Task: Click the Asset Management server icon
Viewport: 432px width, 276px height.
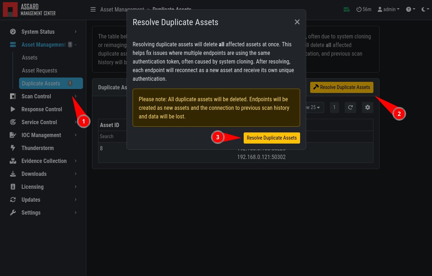Action: [x=13, y=45]
